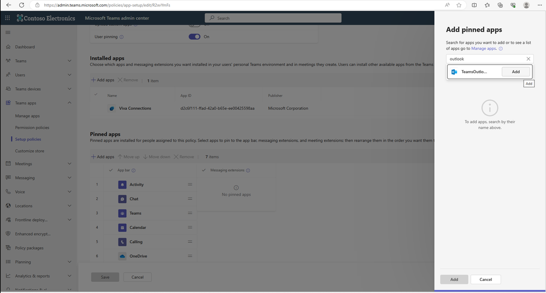The image size is (546, 293).
Task: Expand the Voice navigation section
Action: [69, 192]
